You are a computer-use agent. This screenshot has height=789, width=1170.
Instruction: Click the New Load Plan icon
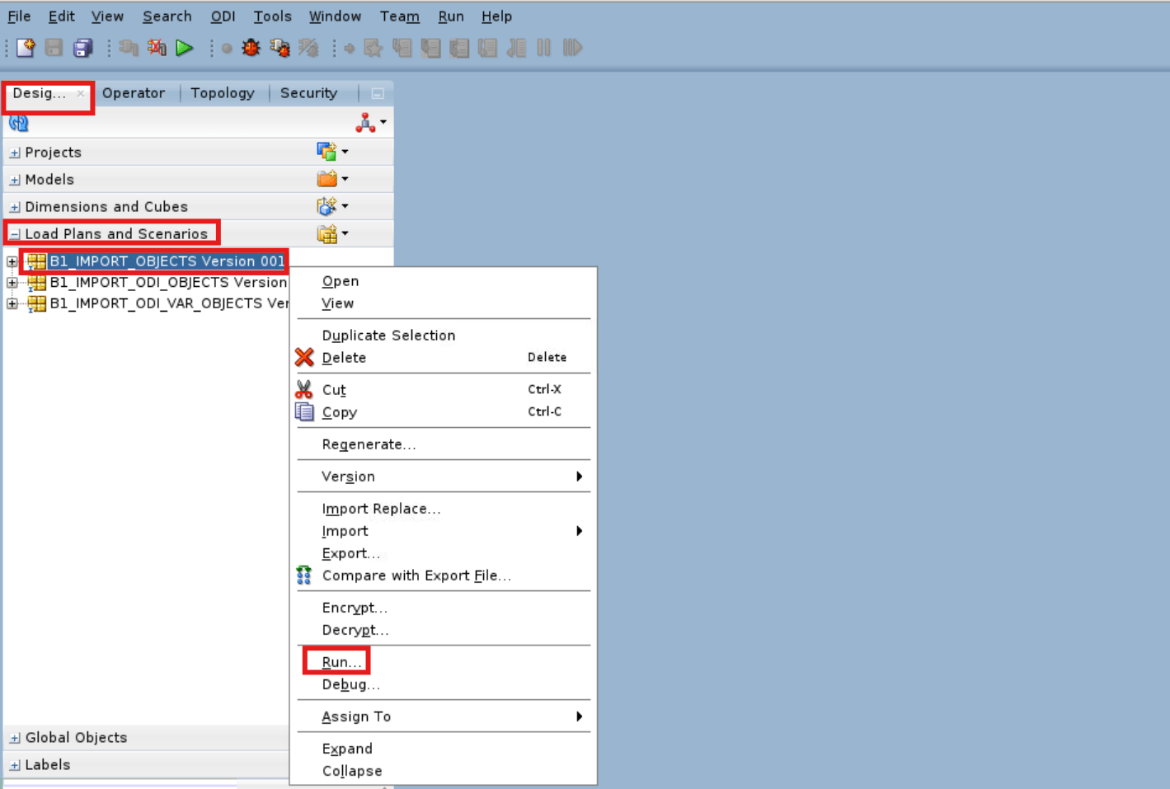click(329, 232)
